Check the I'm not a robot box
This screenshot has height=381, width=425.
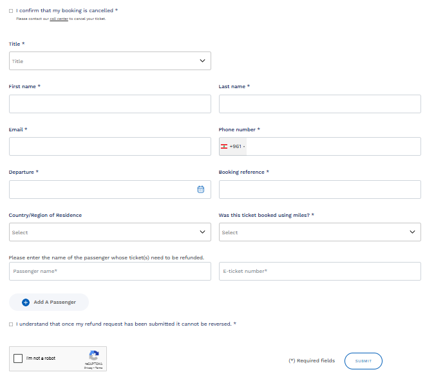coord(18,358)
